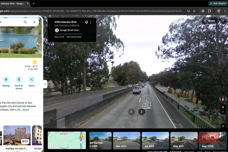Image resolution: width=228 pixels, height=152 pixels.
Task: Select the May 2011 imagery thumbnail
Action: 184,140
